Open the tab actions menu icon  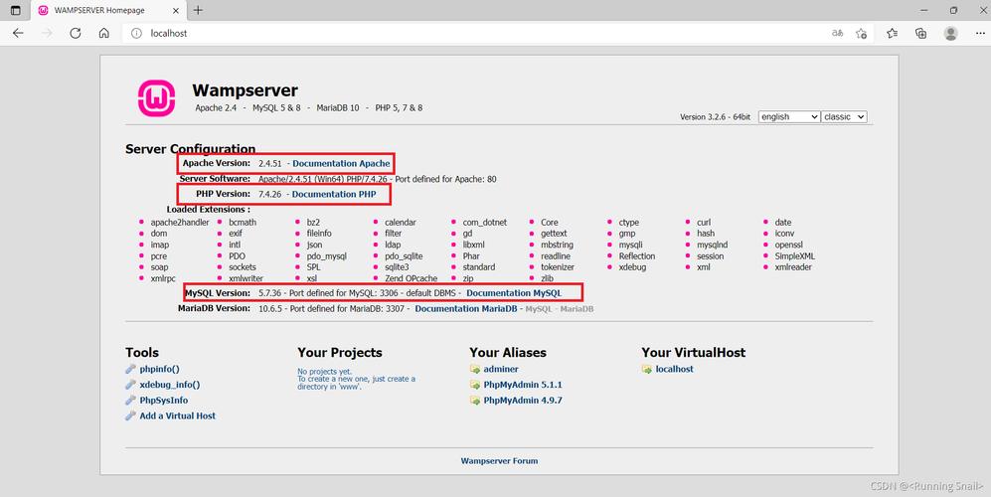pyautogui.click(x=15, y=10)
